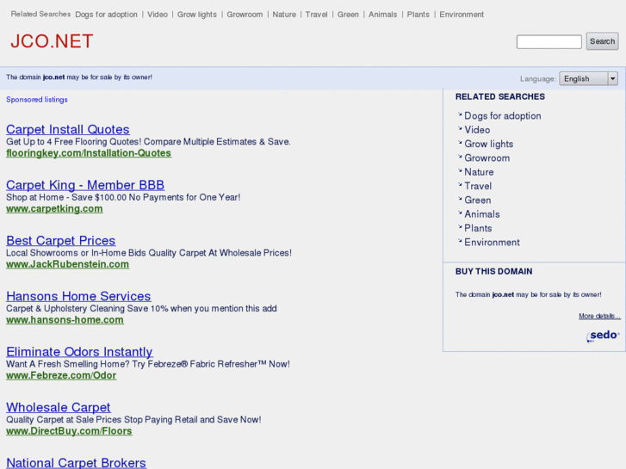Select Growroom in top related searches bar
This screenshot has height=469, width=626.
245,15
